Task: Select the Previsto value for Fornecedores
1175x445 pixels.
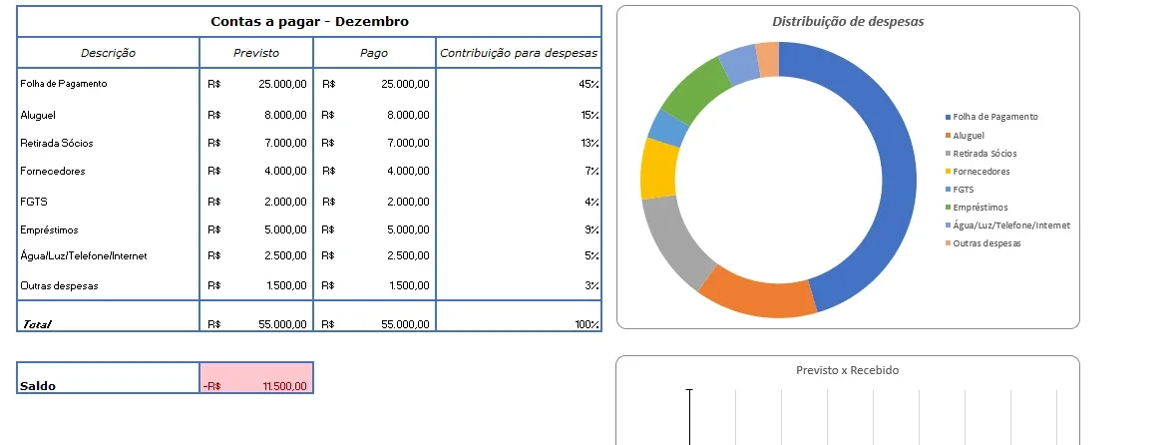Action: [x=256, y=171]
